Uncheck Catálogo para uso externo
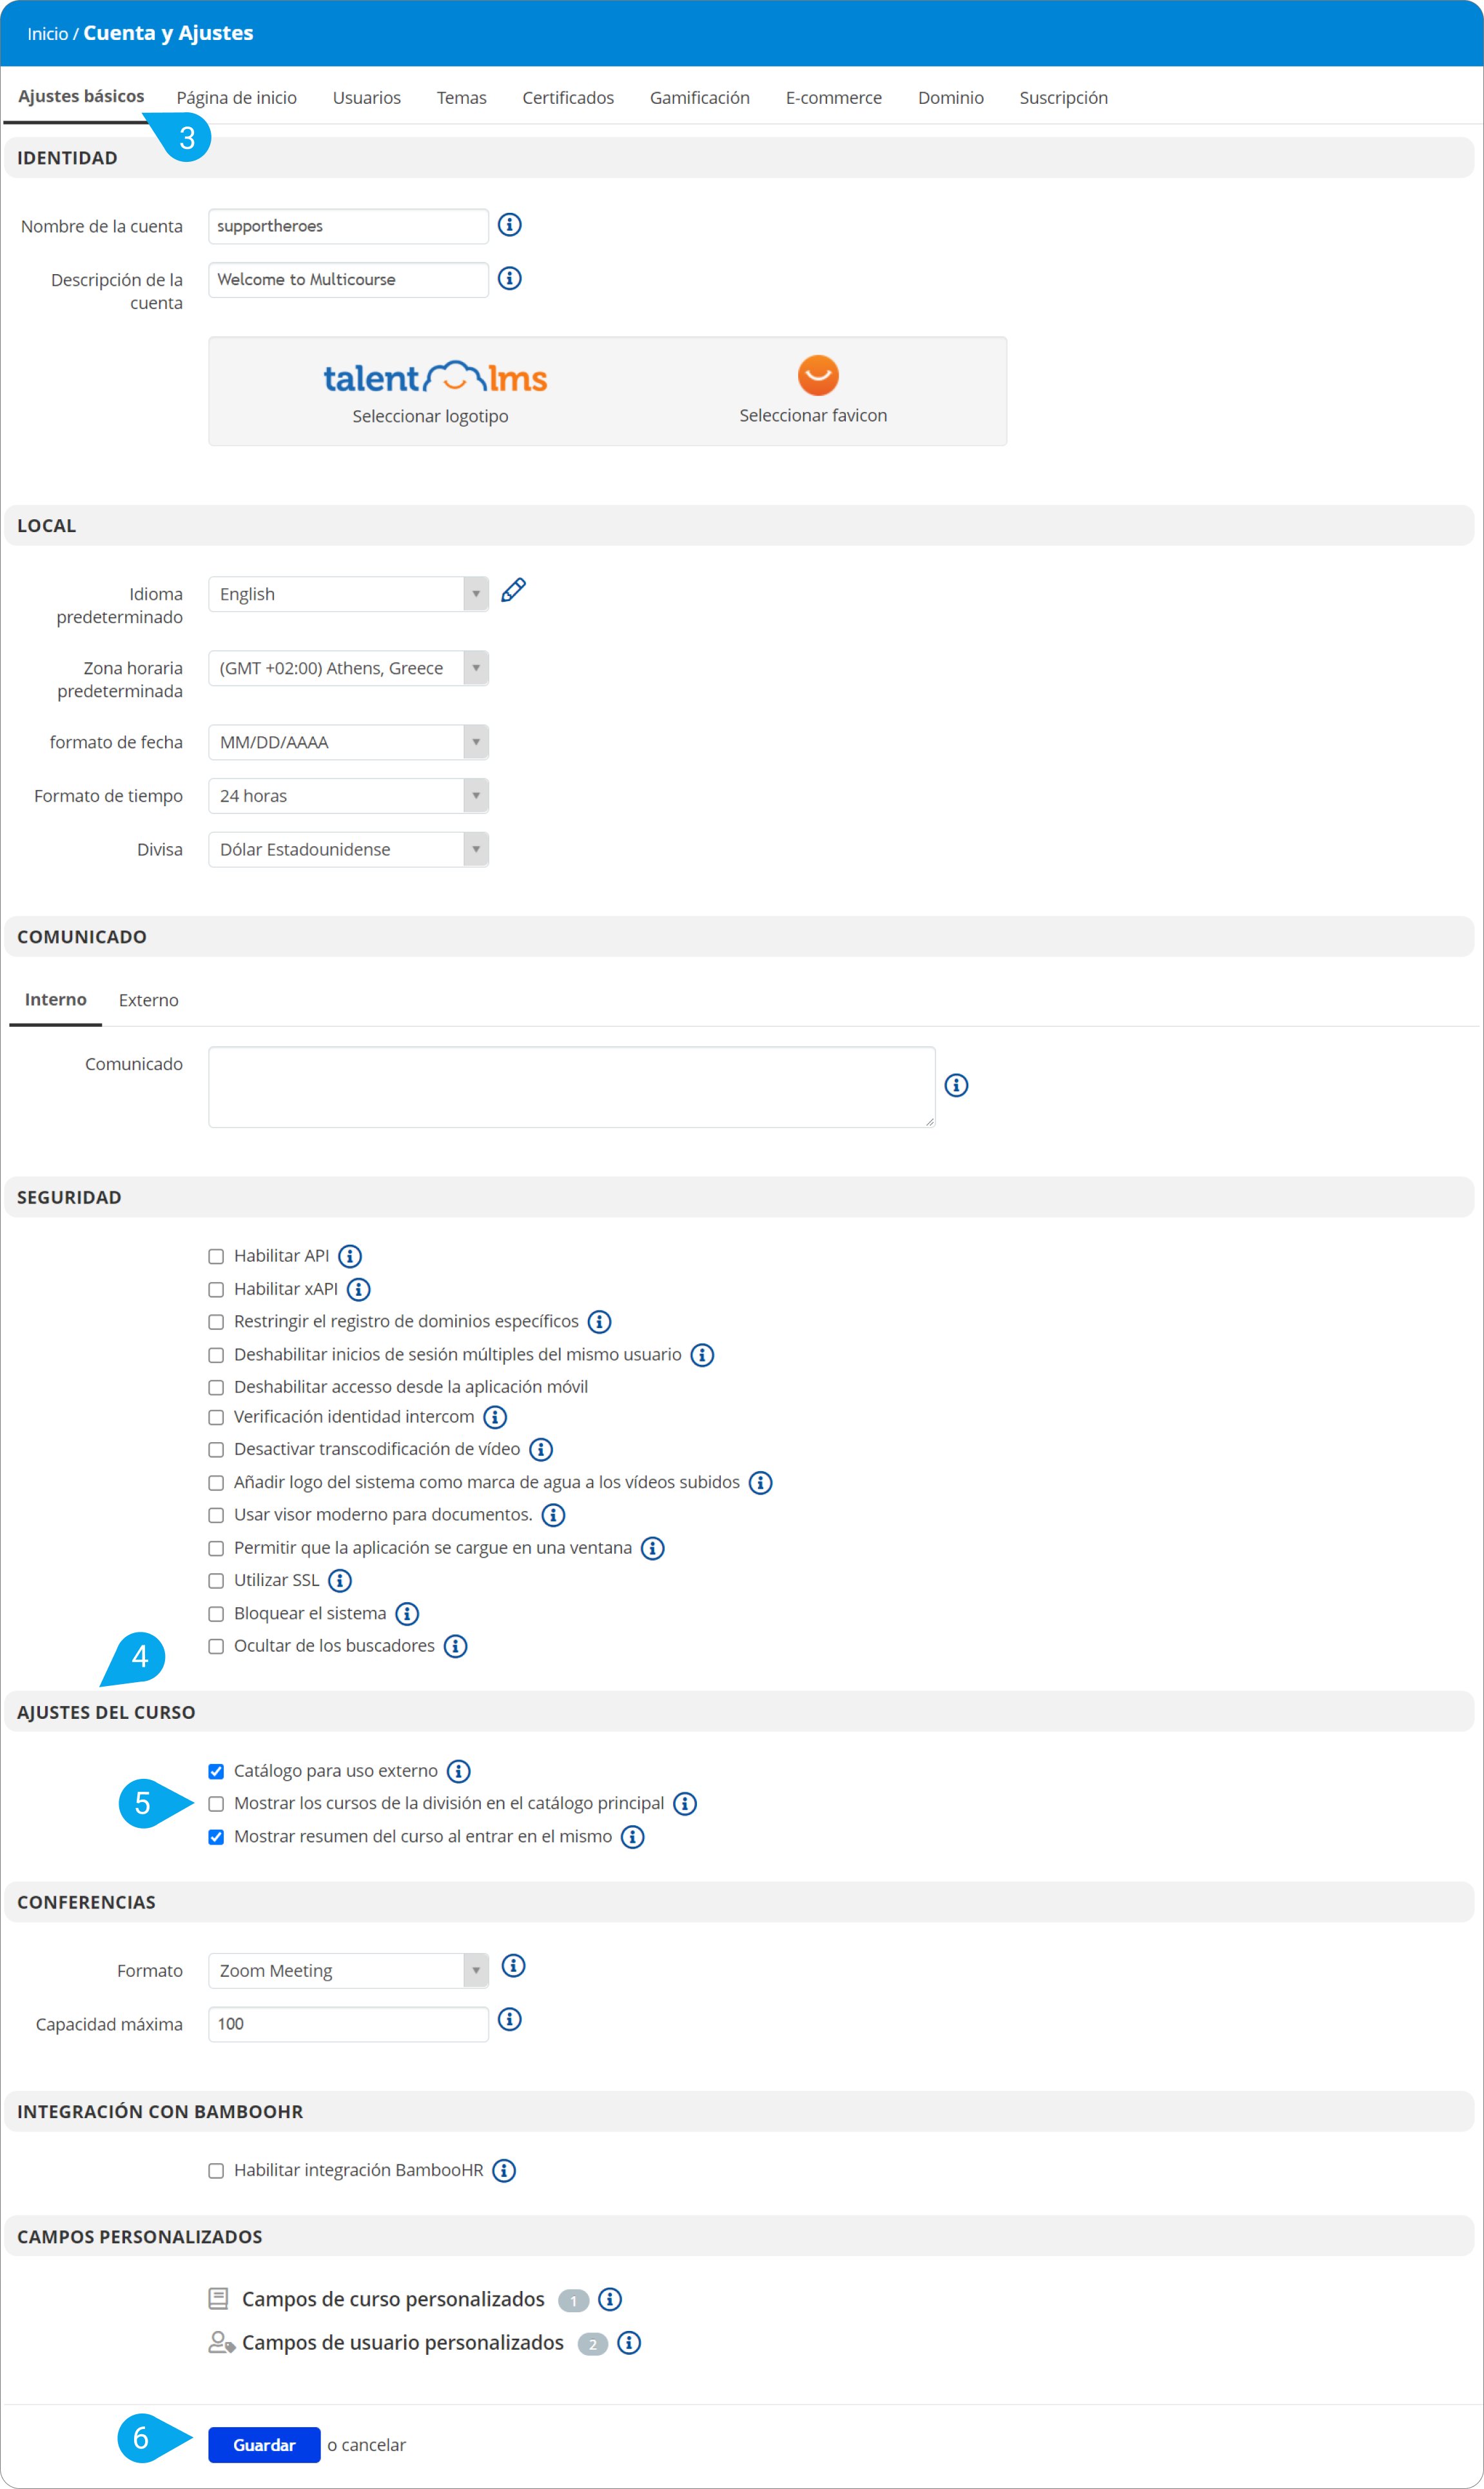The height and width of the screenshot is (2489, 1484). click(x=216, y=1772)
